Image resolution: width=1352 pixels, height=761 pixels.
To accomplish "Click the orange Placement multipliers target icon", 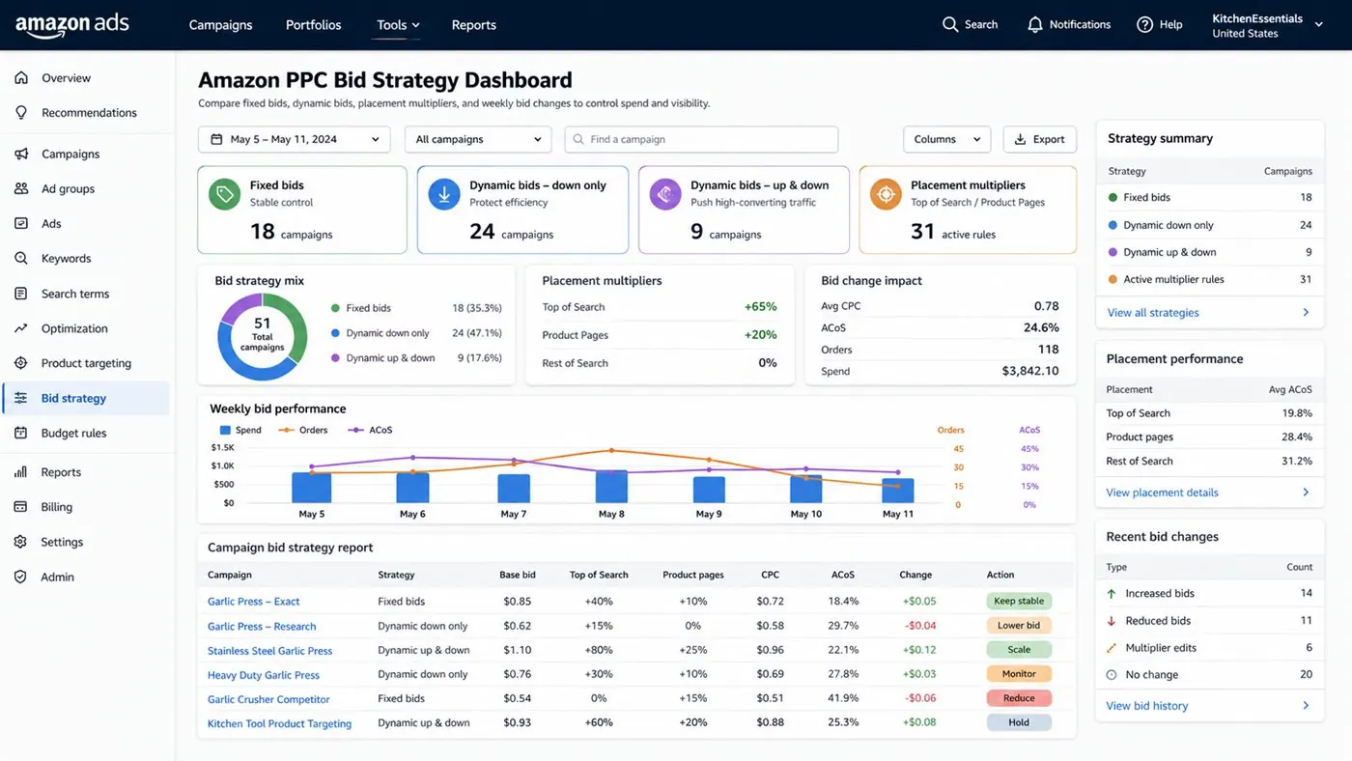I will coord(886,194).
